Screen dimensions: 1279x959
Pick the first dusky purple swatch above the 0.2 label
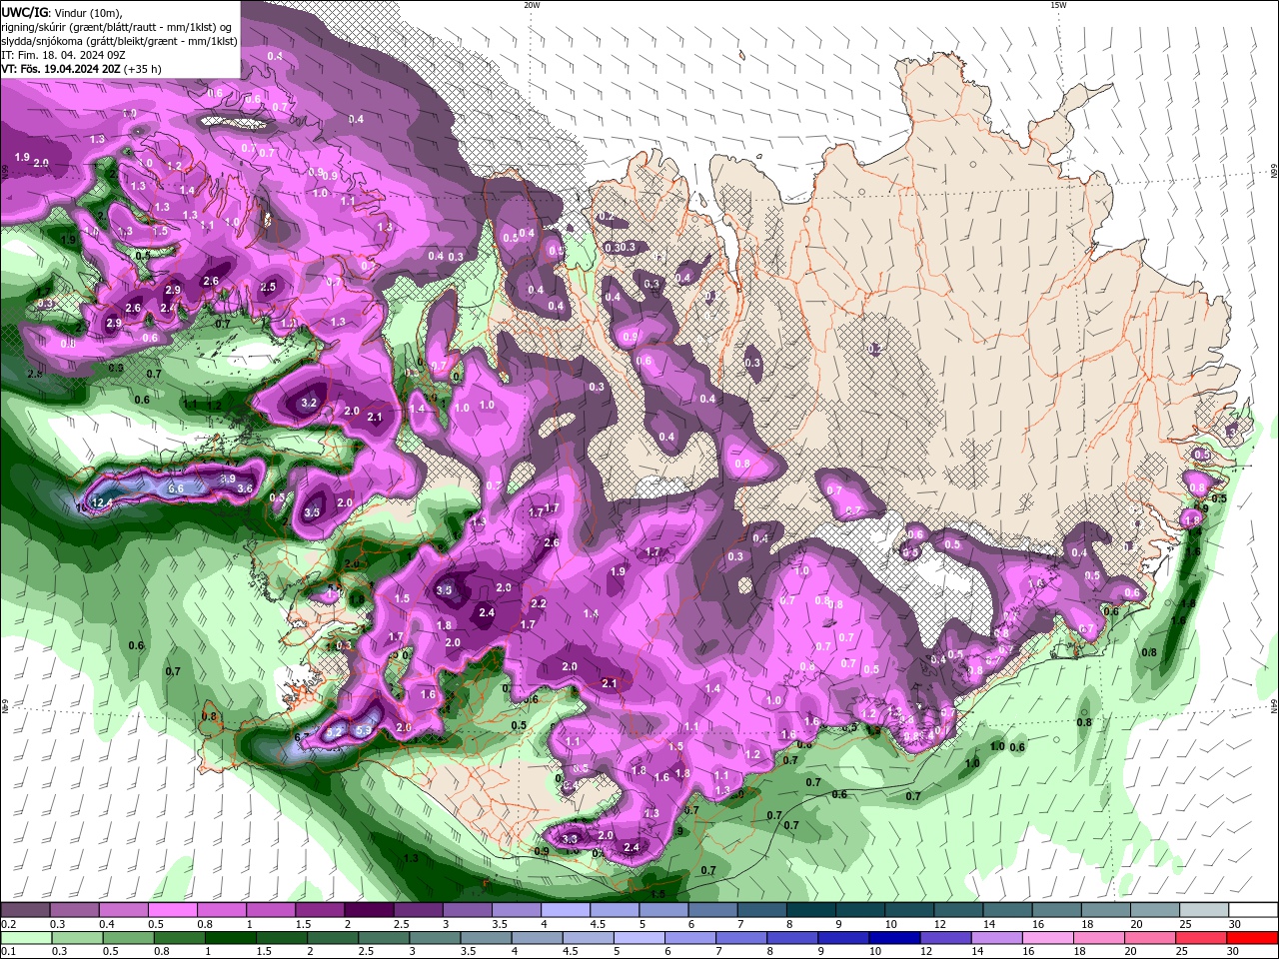pyautogui.click(x=25, y=910)
